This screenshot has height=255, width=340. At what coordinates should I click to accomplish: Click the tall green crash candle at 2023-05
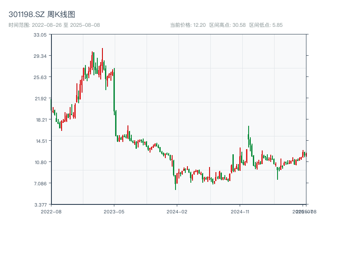(114, 90)
